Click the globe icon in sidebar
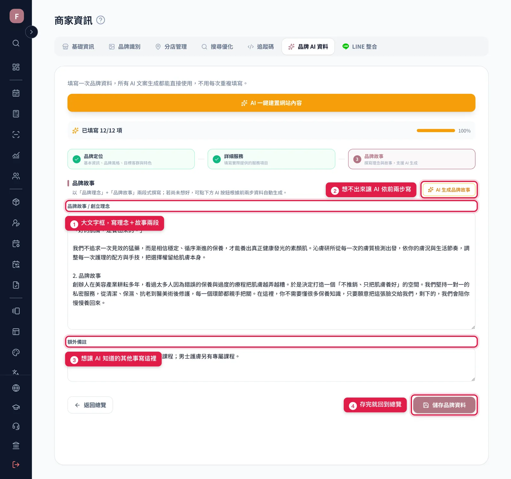511x479 pixels. point(16,388)
